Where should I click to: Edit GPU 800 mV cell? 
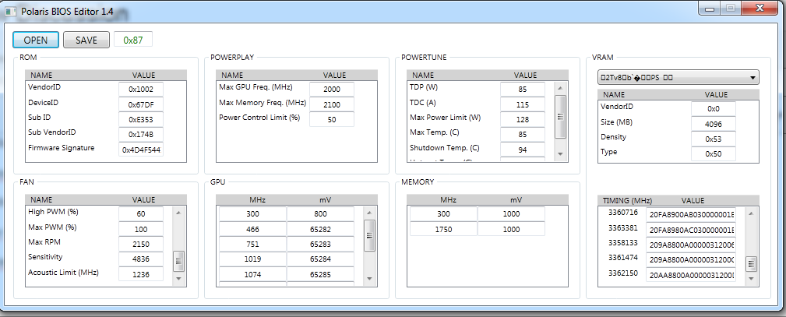tap(321, 214)
